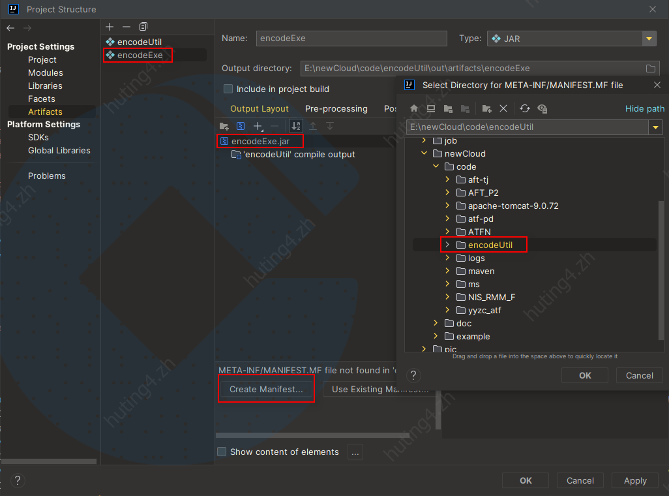Expand the NIS_RMM_F folder chevron
The width and height of the screenshot is (669, 496).
(x=447, y=297)
